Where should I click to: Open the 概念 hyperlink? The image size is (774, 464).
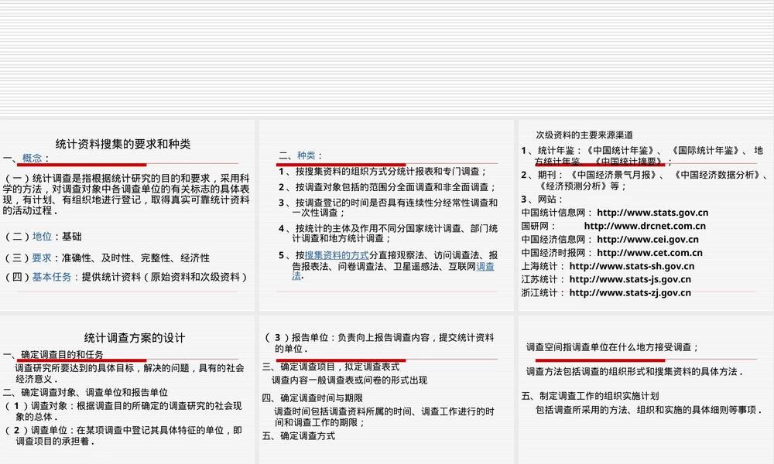tap(32, 158)
